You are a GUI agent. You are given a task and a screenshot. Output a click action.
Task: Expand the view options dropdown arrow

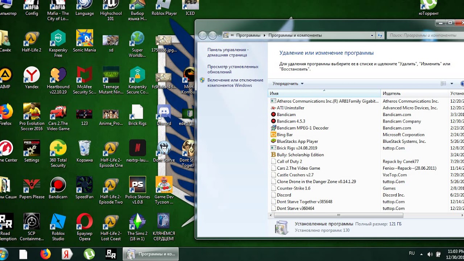(452, 84)
